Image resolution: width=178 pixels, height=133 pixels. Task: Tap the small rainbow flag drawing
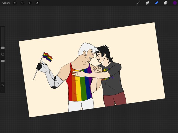(x=48, y=57)
